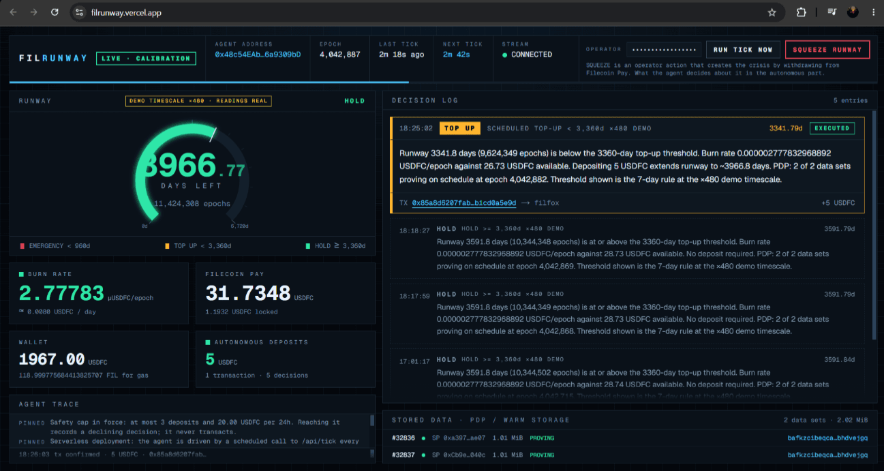
Task: Open the media controls icon in the browser toolbar
Action: coord(832,12)
